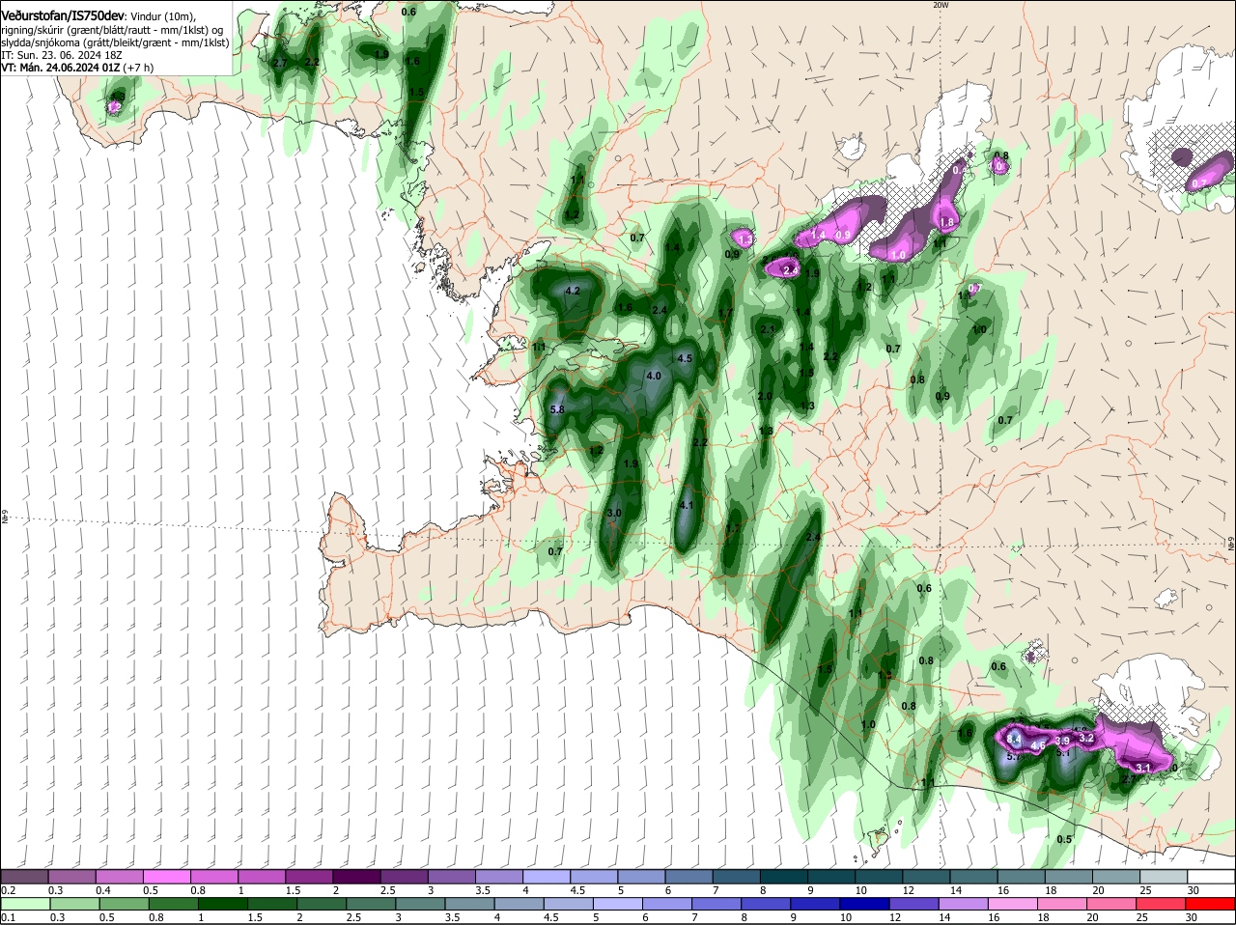
Task: Click the 3.2 snowfall value on the map
Action: pos(1085,738)
